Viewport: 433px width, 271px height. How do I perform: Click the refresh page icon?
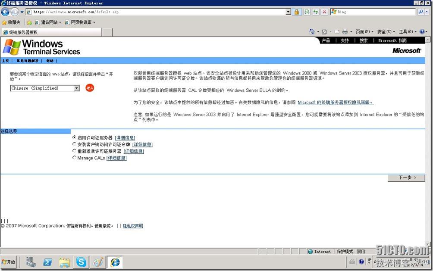point(316,12)
